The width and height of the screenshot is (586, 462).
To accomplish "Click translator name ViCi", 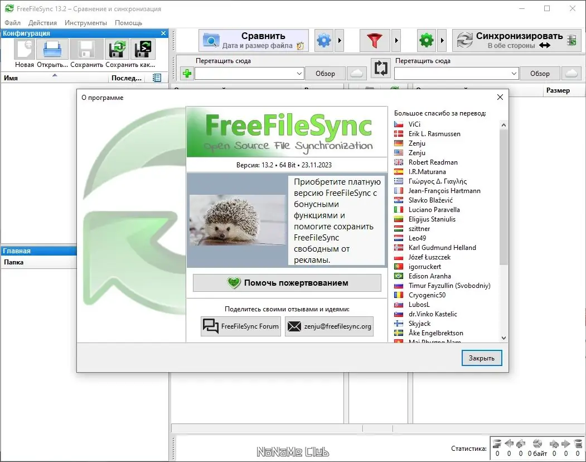I will click(x=414, y=124).
